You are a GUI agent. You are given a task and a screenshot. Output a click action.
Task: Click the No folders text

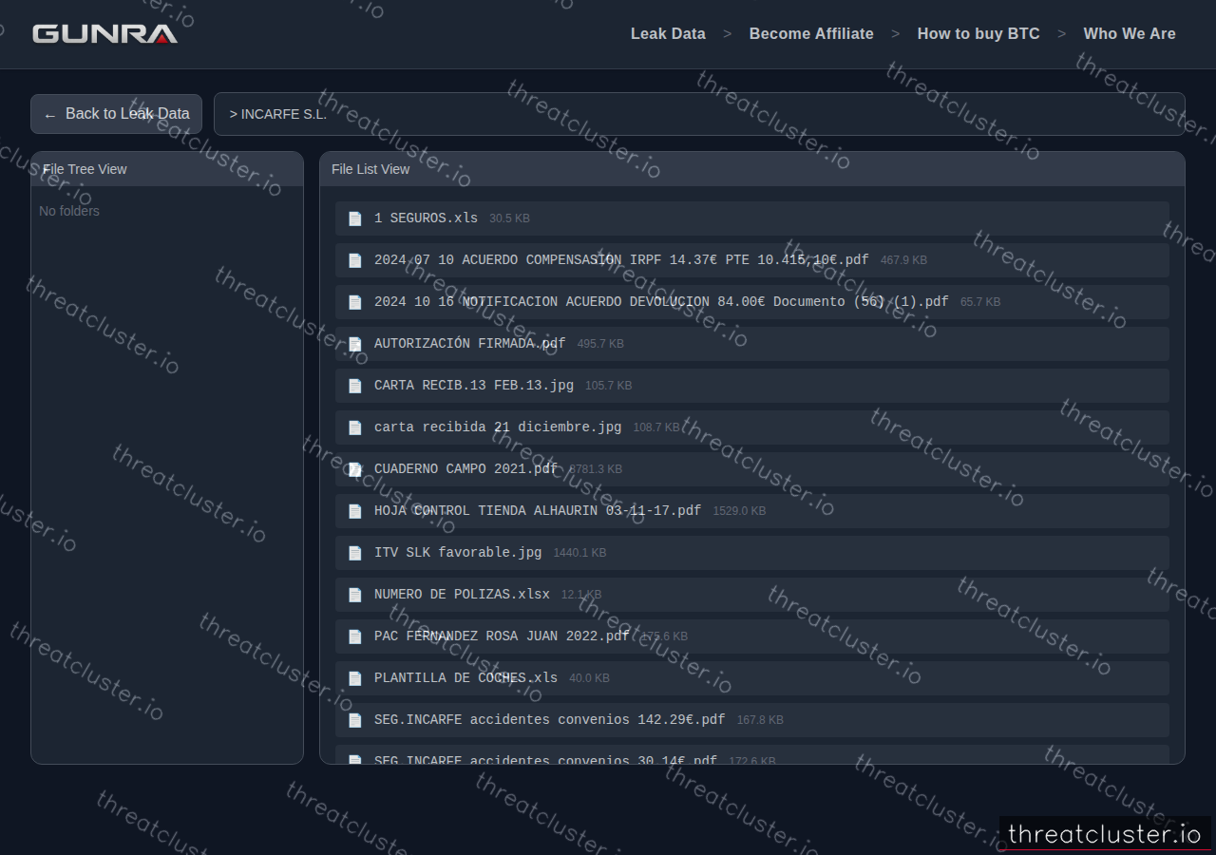69,211
